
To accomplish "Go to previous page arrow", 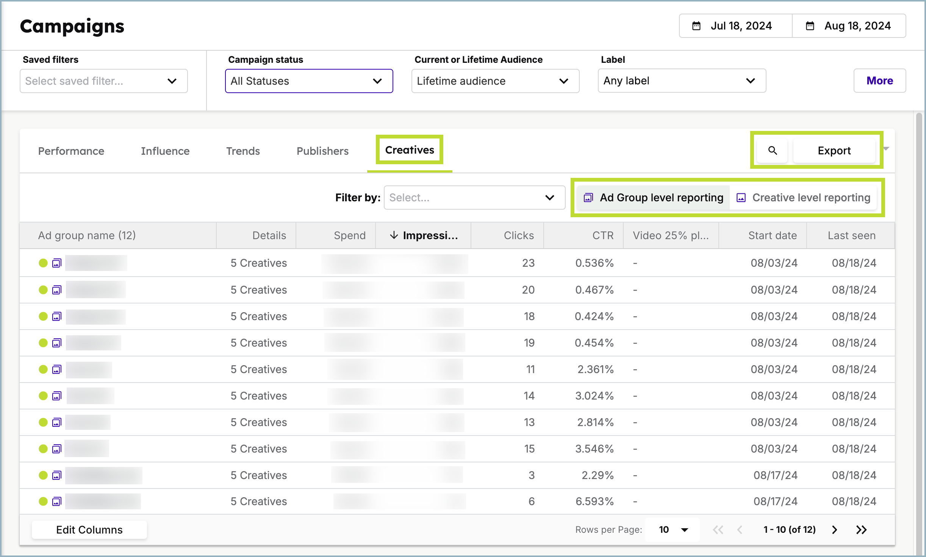I will 740,530.
